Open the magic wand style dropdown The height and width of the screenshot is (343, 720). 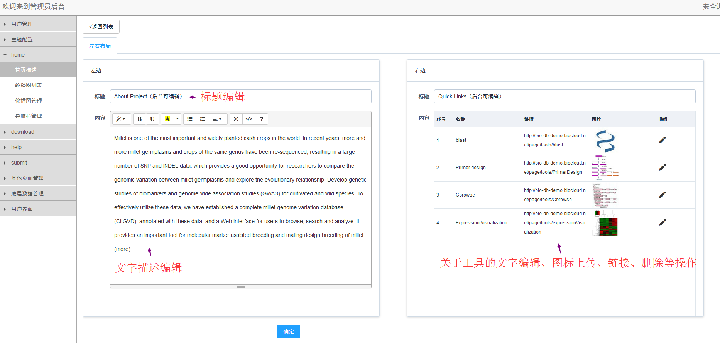coord(121,119)
